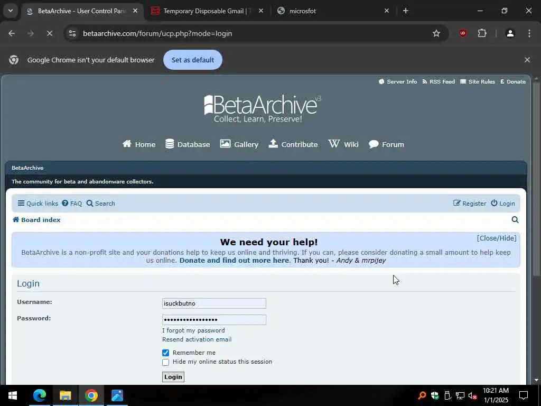Click the address bar URL
Image resolution: width=541 pixels, height=406 pixels.
[x=157, y=33]
